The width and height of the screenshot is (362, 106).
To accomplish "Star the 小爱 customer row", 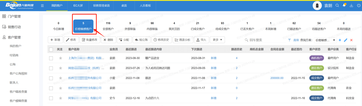I will coord(61,78).
